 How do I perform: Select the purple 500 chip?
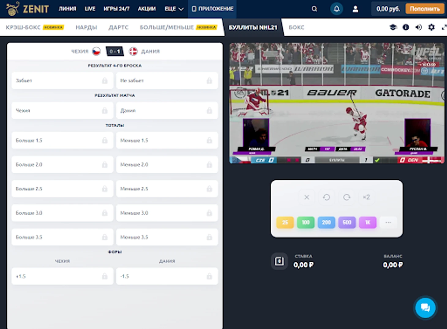347,222
